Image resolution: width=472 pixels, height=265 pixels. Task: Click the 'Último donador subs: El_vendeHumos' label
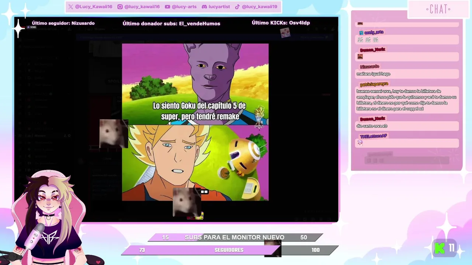[x=171, y=24]
